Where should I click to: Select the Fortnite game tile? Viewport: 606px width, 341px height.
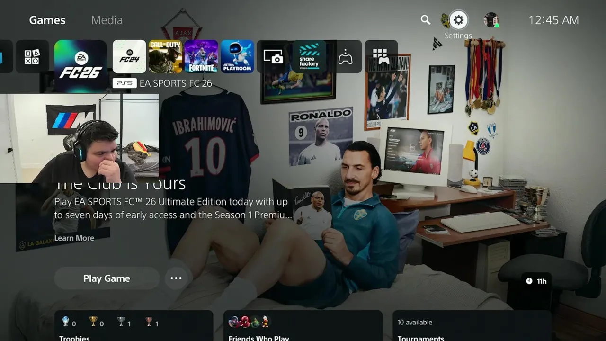pyautogui.click(x=201, y=56)
